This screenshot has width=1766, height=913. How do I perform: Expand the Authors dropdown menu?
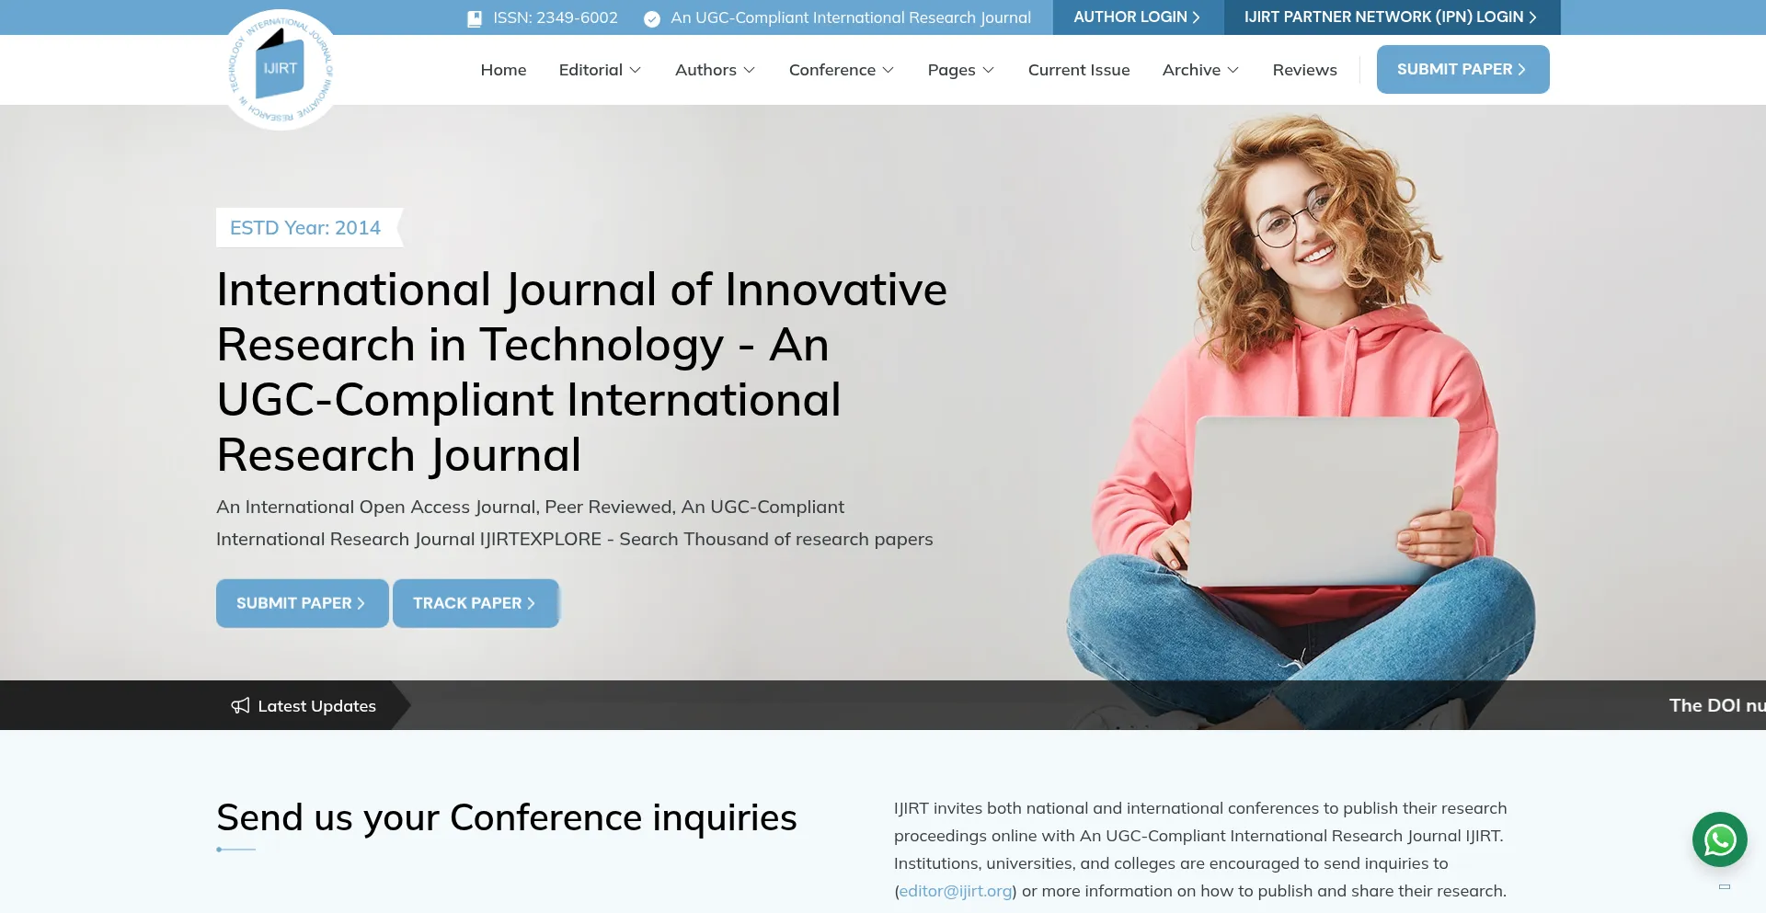click(715, 70)
